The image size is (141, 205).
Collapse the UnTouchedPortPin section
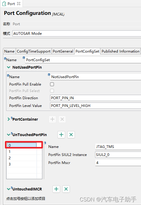coord(9,135)
